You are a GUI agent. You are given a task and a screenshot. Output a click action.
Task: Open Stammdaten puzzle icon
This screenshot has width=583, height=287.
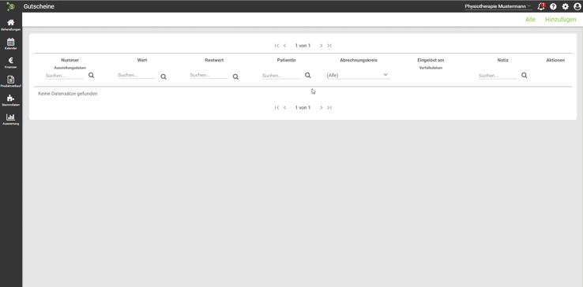click(11, 98)
